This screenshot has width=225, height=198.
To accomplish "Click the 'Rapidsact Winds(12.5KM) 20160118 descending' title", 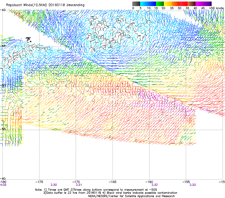I will pos(45,5).
